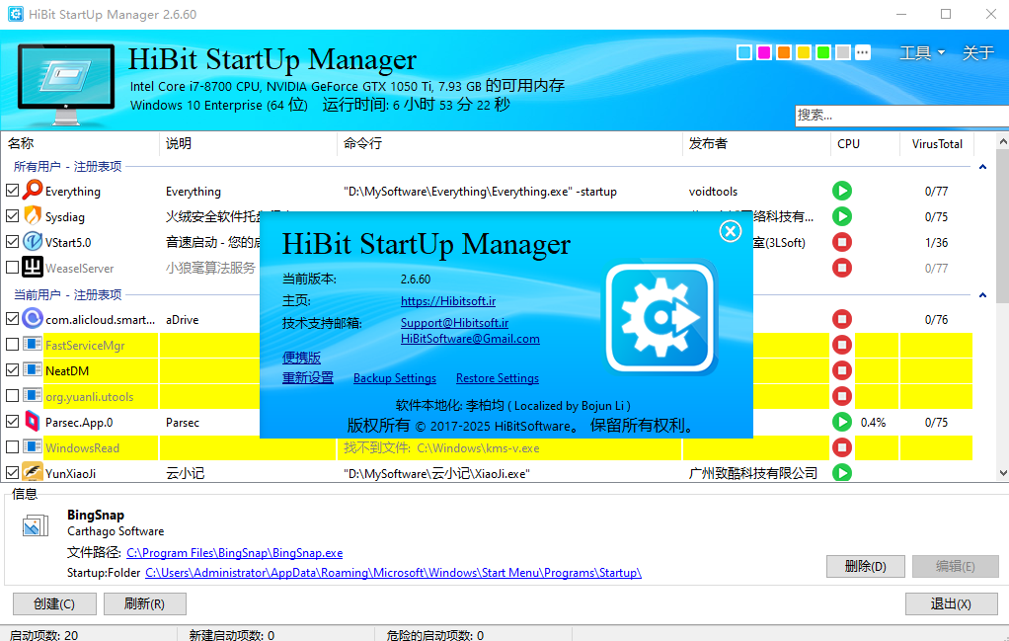Click the Backup Settings link

tap(395, 378)
